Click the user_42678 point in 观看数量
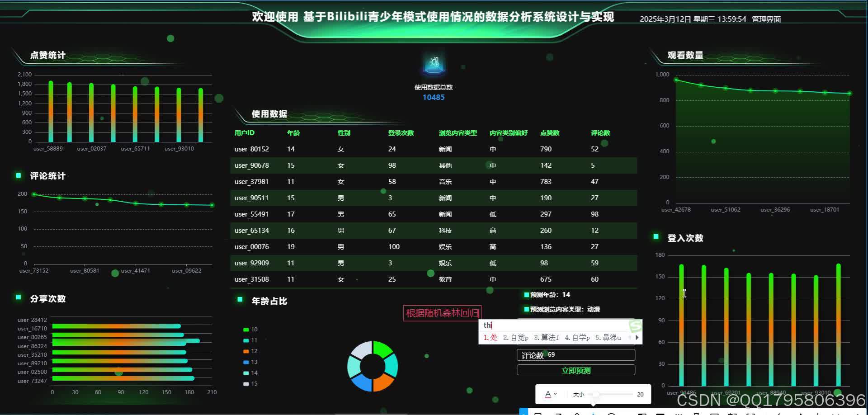The height and width of the screenshot is (415, 868). (x=676, y=80)
